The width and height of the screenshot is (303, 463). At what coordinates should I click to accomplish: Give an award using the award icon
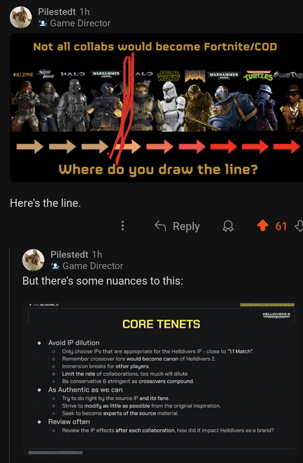pos(228,226)
